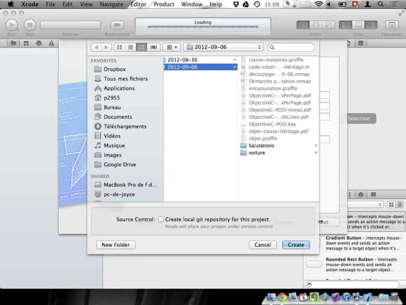406x305 pixels.
Task: Show the Search navigator icon
Action: [39, 43]
